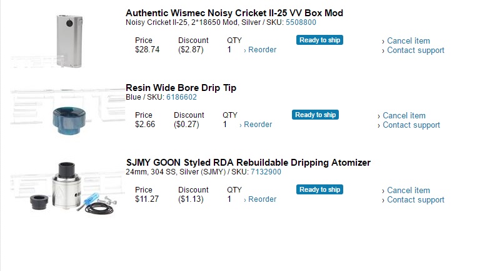Reorder the Noisy Cricket II-25 Box Mod
This screenshot has width=477, height=271.
tap(262, 50)
